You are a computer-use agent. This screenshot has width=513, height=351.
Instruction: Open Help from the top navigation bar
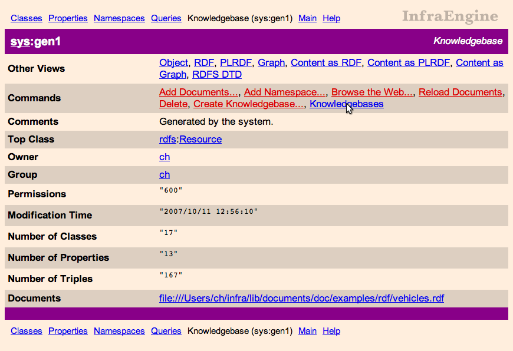(331, 18)
